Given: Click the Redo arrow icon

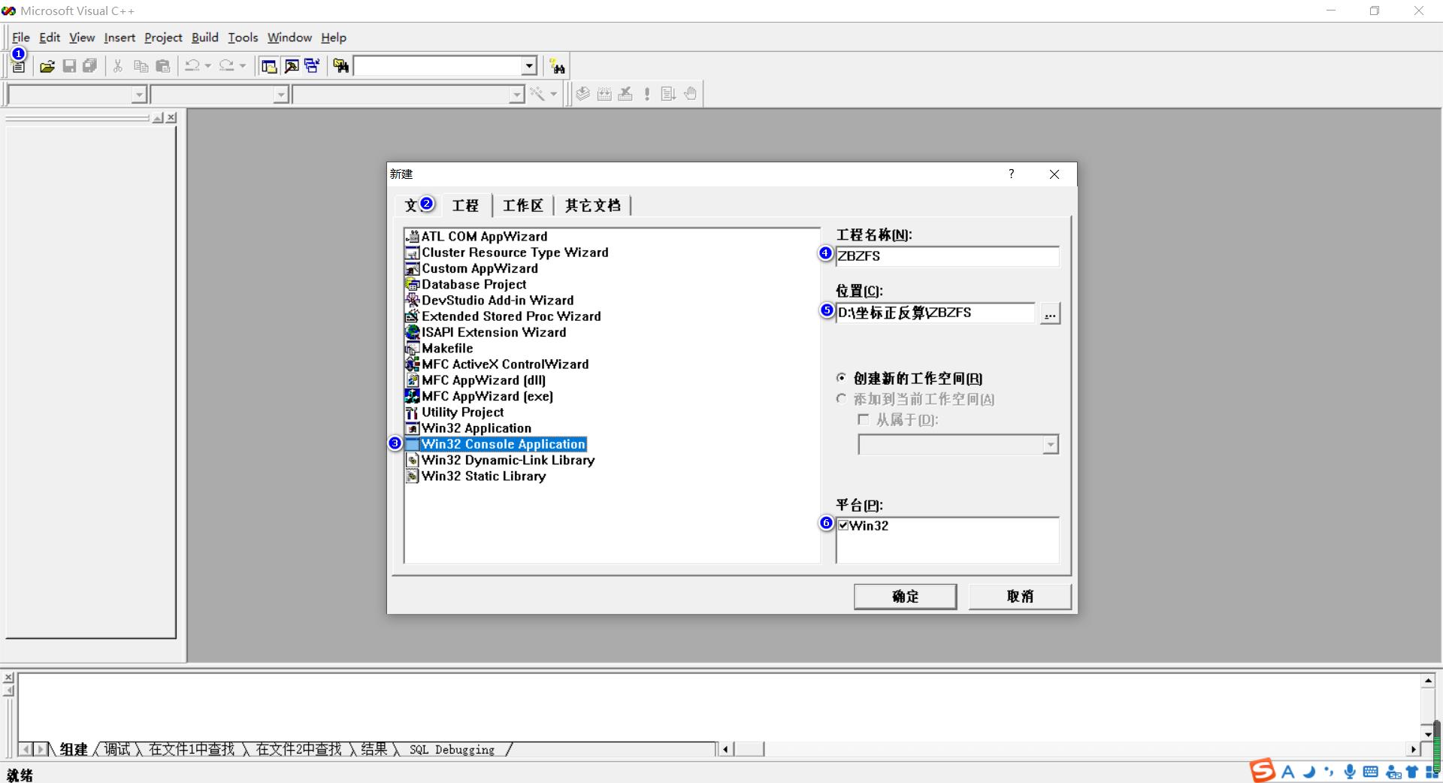Looking at the screenshot, I should tap(226, 66).
